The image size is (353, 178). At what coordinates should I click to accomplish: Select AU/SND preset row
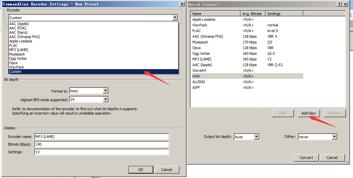click(x=248, y=82)
